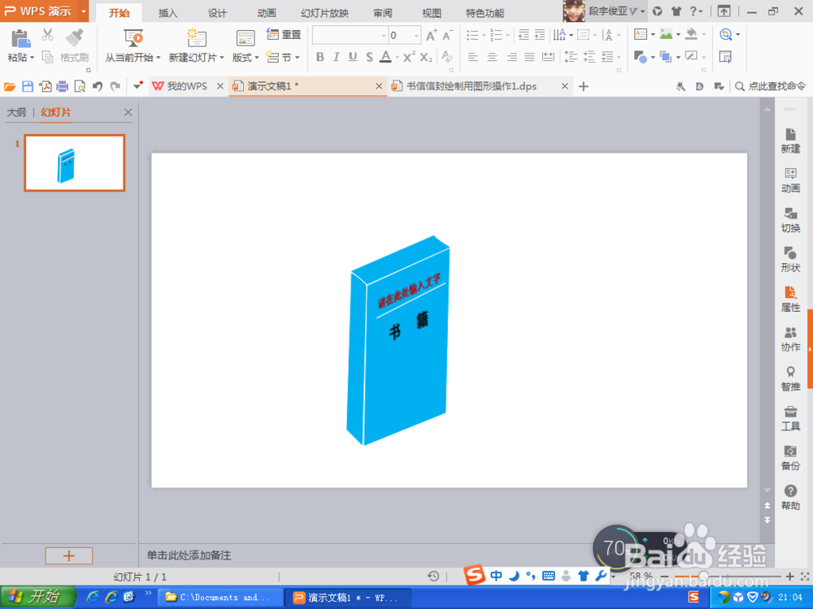
Task: Select the Format Painter (格式刷) brush
Action: pyautogui.click(x=74, y=38)
